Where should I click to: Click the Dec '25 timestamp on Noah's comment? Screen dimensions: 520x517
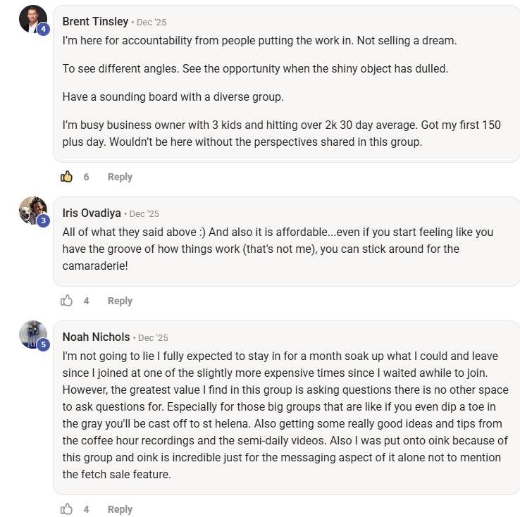(x=153, y=337)
